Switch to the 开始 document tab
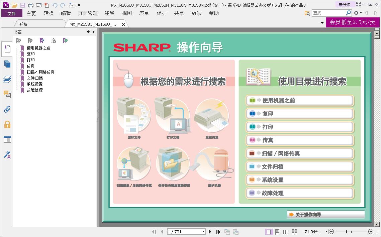 [x=23, y=24]
